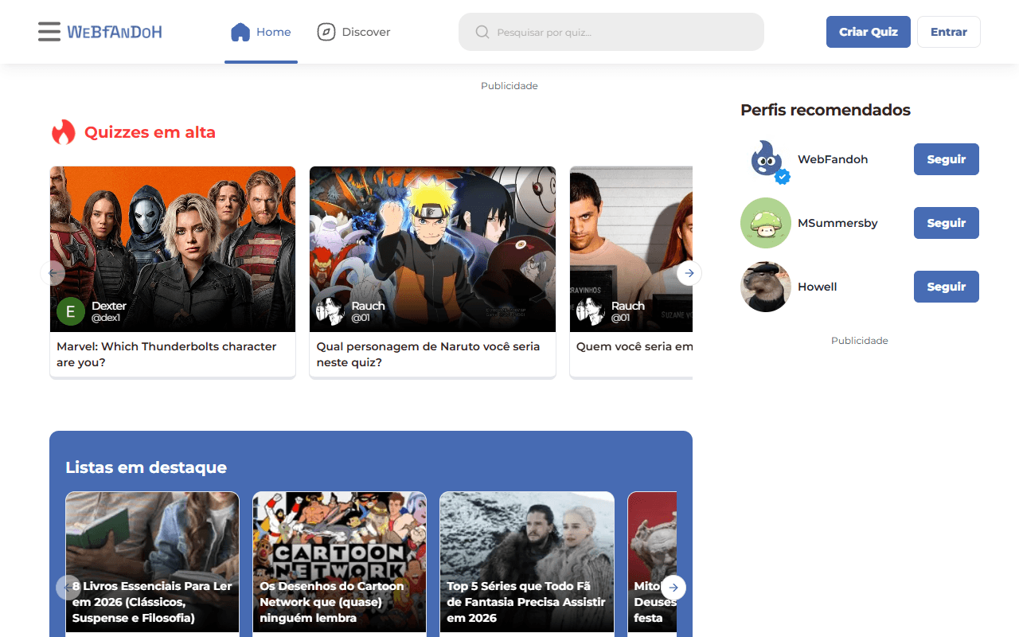Click the Quizzes em alta heading
1019x637 pixels.
coord(150,132)
